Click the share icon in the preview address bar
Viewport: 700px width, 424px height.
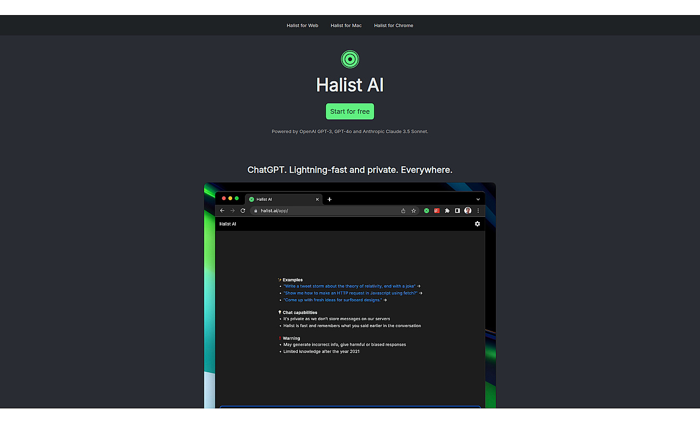403,210
